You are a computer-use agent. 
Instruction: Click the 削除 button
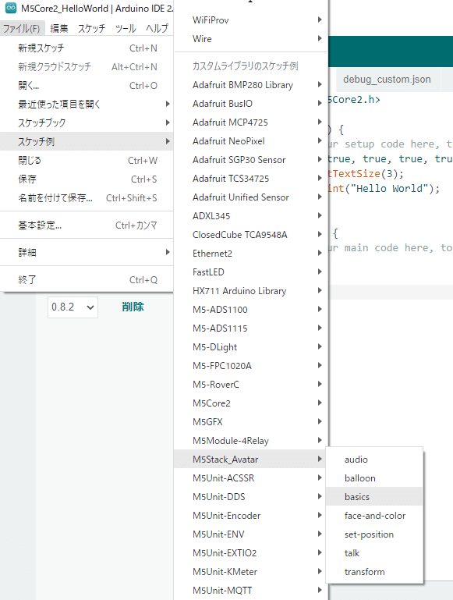tap(133, 307)
